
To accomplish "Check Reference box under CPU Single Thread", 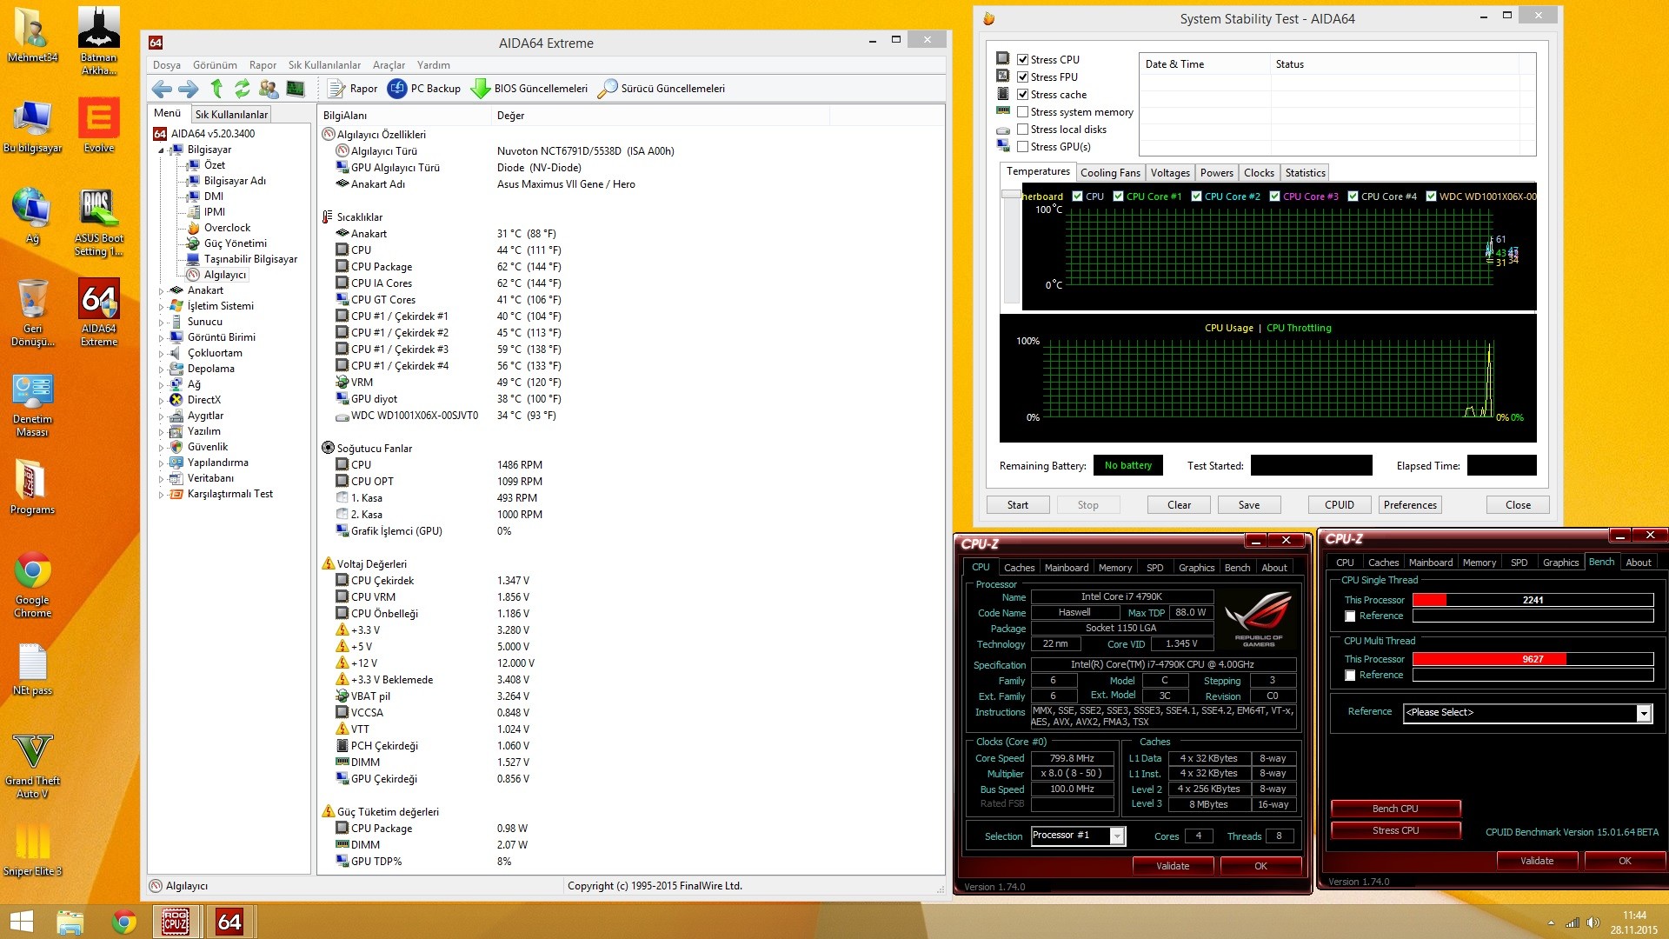I will (1350, 616).
